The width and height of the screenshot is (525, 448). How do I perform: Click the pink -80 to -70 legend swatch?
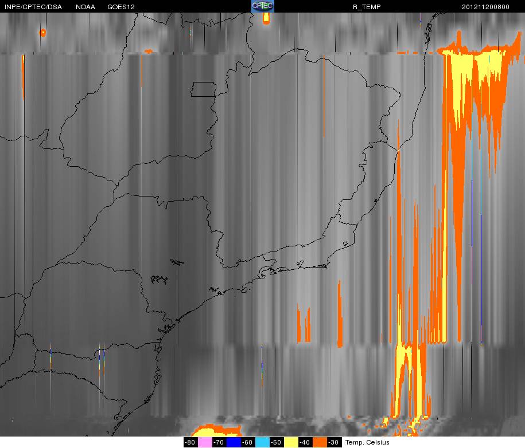coord(205,442)
